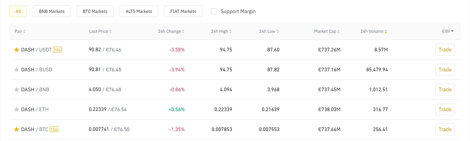Screen dimensions: 470x141
Task: Select the All markets tab
Action: (x=18, y=11)
